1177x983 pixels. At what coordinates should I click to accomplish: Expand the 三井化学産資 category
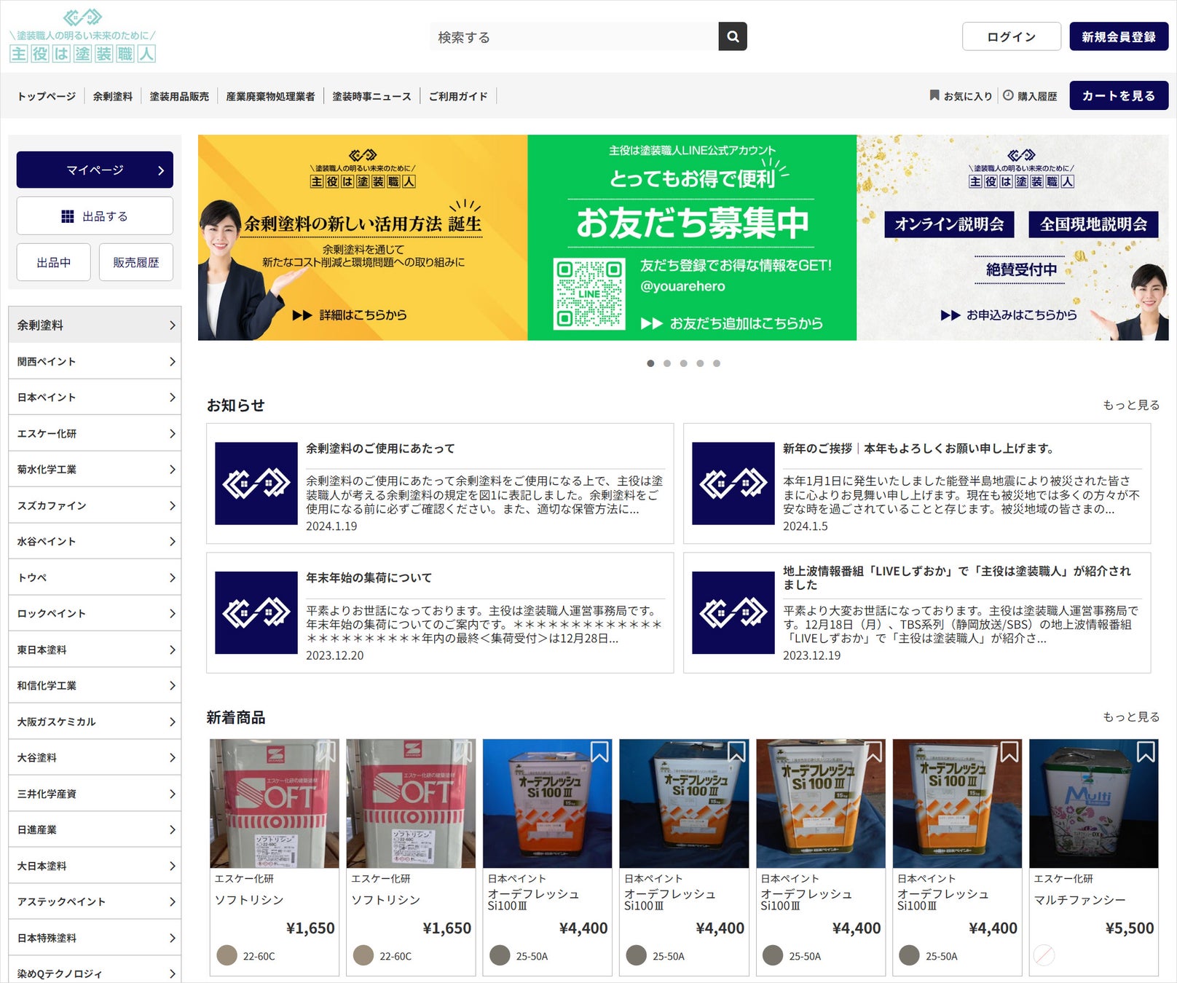click(95, 794)
